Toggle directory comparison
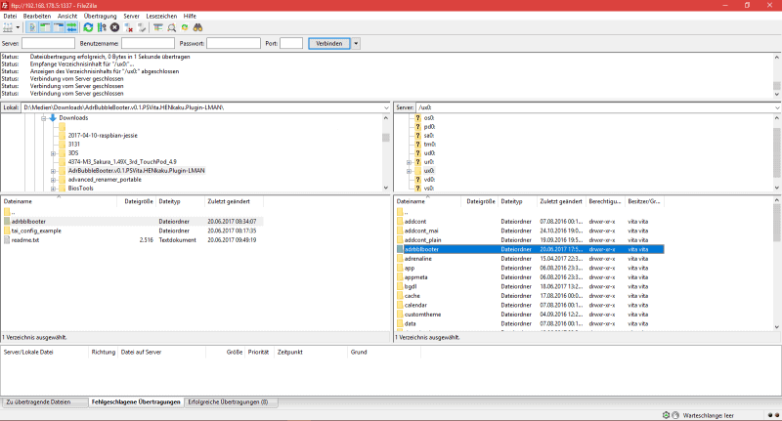The width and height of the screenshot is (782, 421). tap(172, 27)
